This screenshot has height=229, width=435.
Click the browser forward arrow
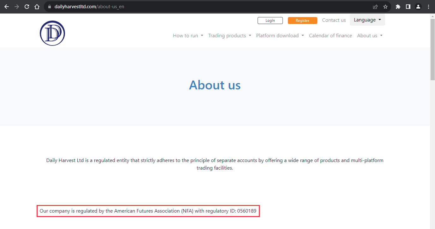coord(17,7)
